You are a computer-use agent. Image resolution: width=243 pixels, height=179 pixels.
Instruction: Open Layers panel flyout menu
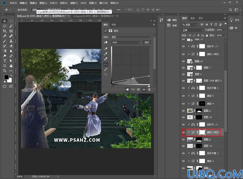tap(225, 18)
